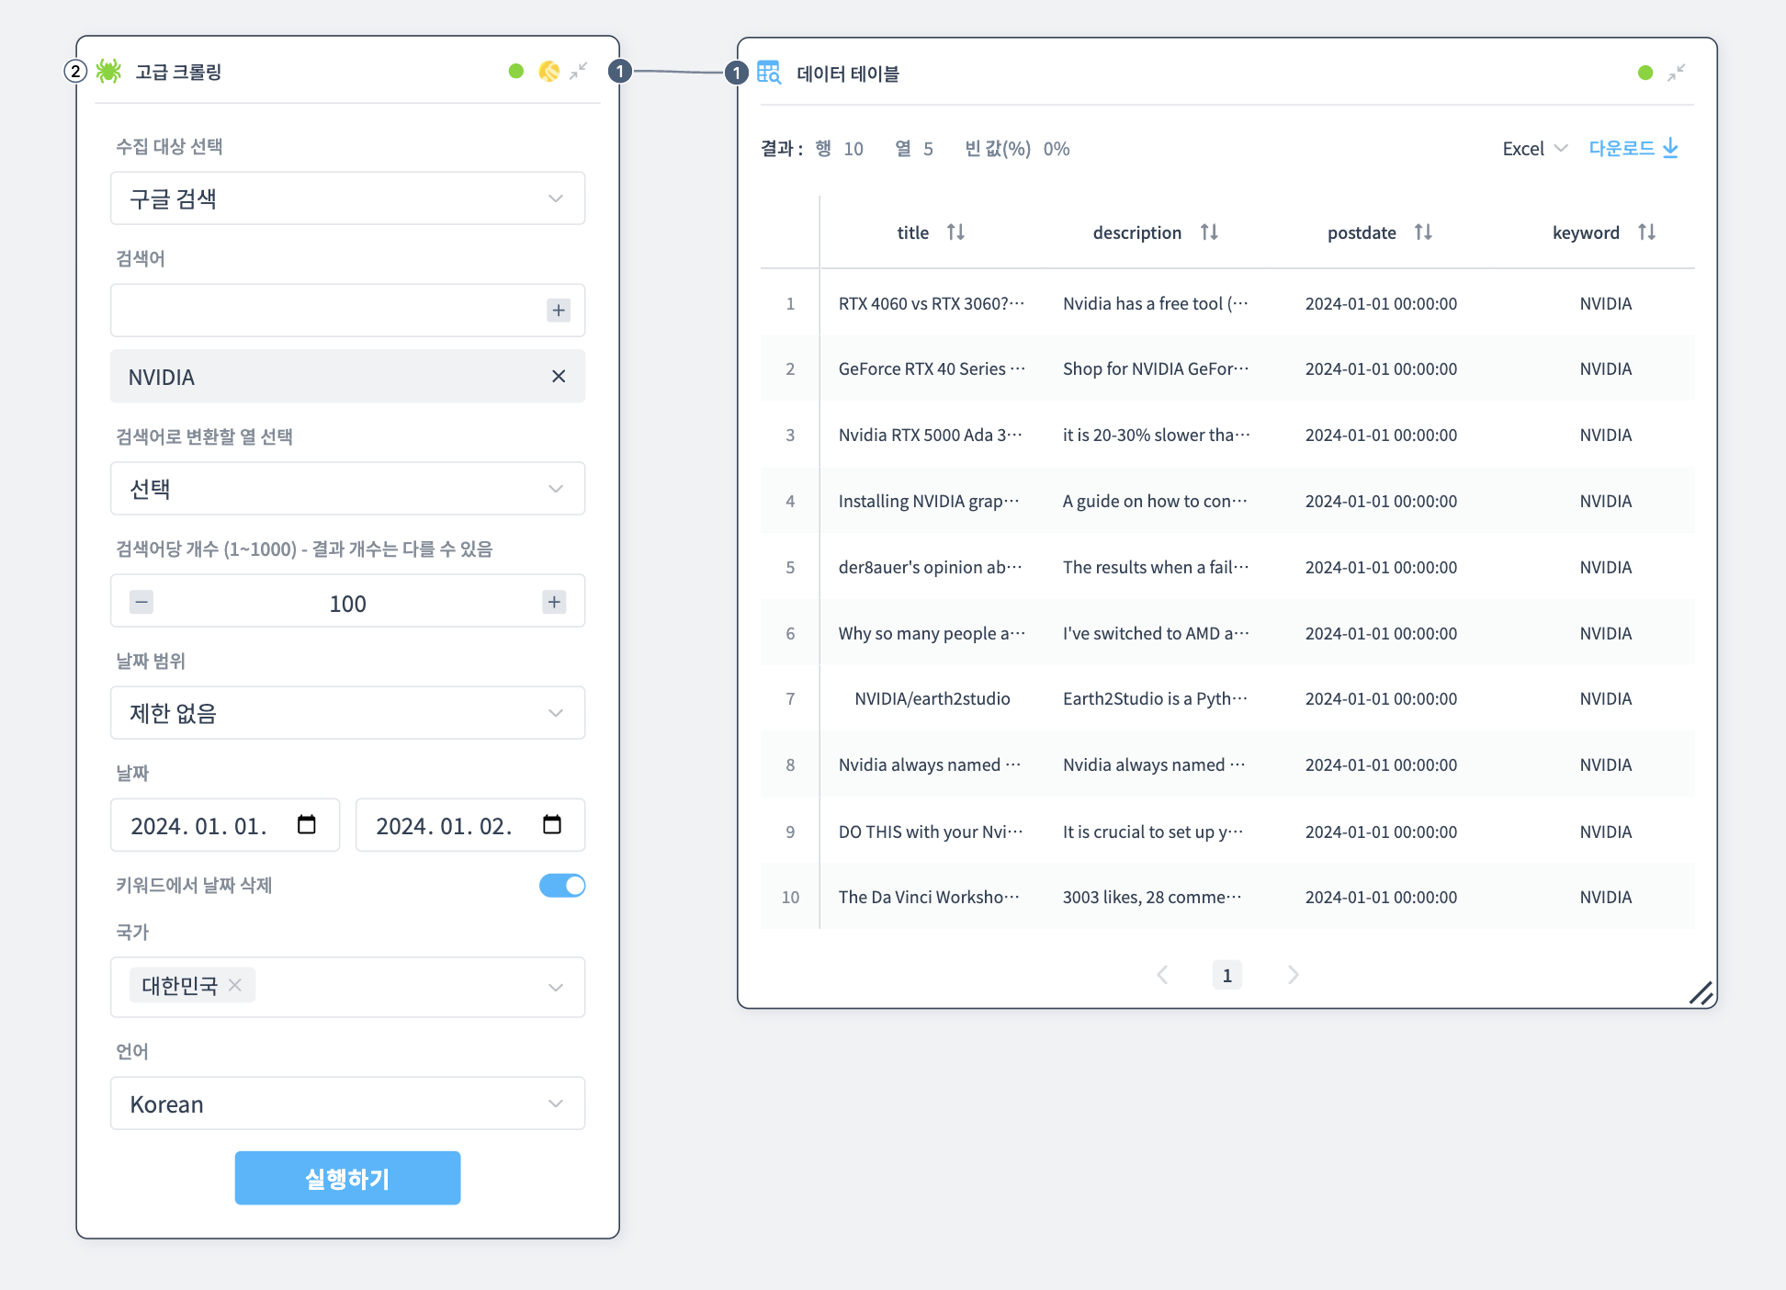This screenshot has width=1786, height=1290.
Task: Expand the 제한 없음 date range dropdown
Action: (347, 713)
